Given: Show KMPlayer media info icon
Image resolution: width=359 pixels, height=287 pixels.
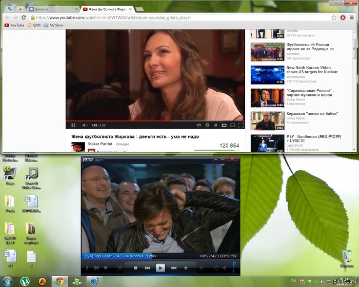Looking at the screenshot, I should [87, 268].
